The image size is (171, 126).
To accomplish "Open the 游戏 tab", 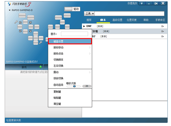I will click(x=24, y=67).
